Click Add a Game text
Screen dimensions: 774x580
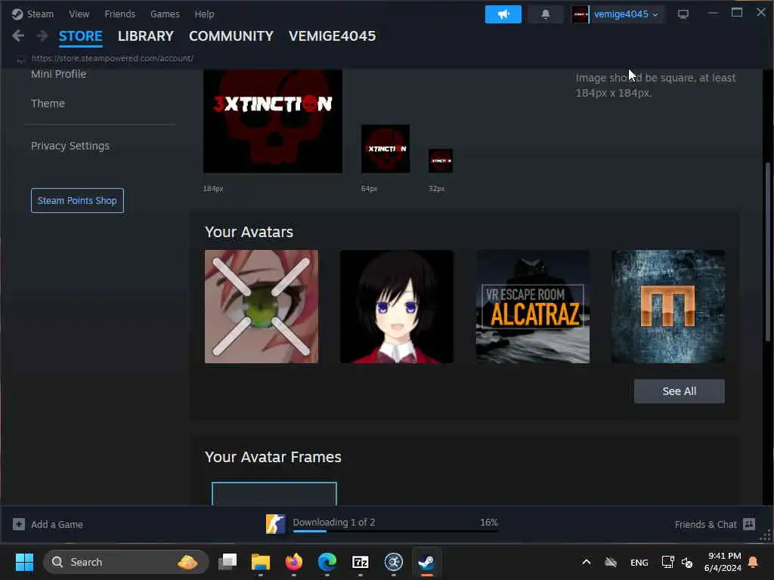click(57, 524)
